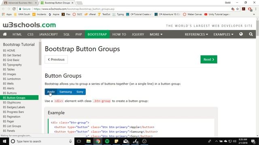Click the Samsung button in group
259x145 pixels.
coord(66,92)
